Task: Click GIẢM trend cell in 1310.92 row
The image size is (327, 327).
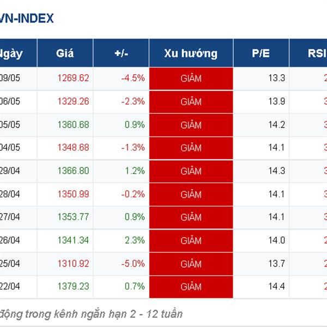Action: (x=191, y=264)
